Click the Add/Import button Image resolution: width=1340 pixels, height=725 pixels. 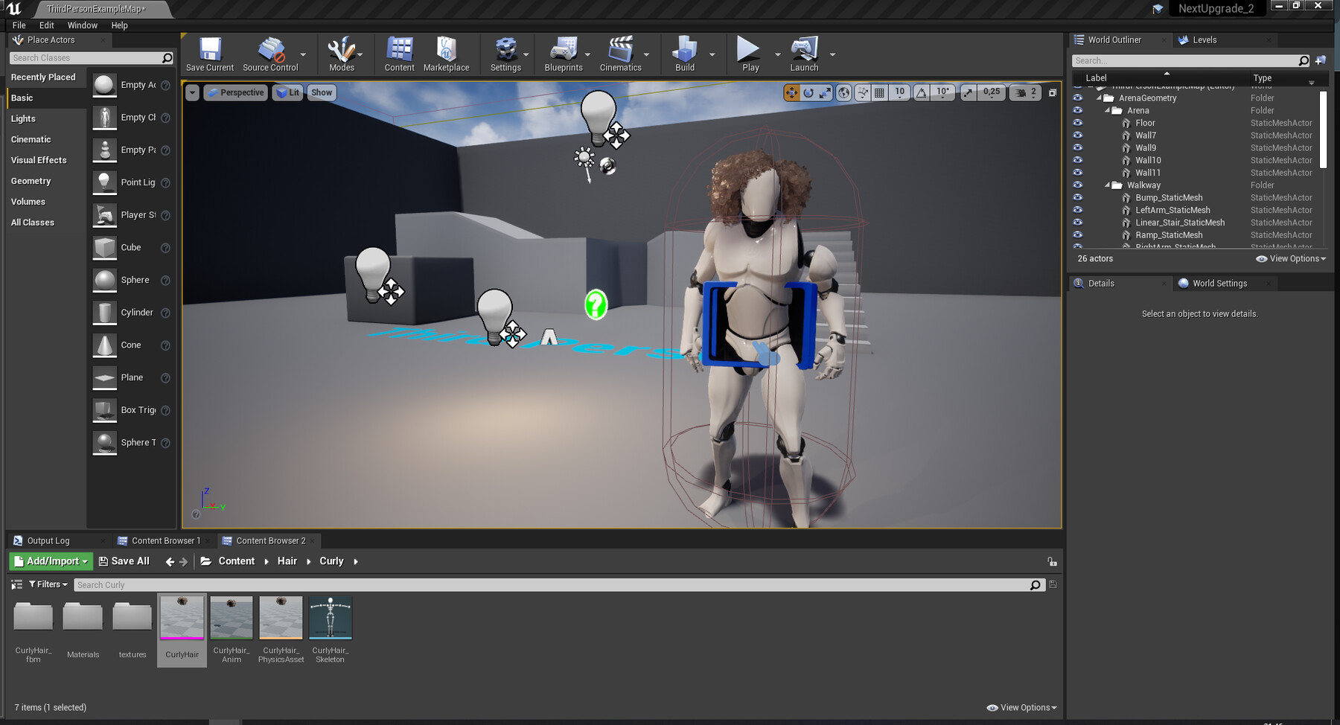(x=51, y=561)
